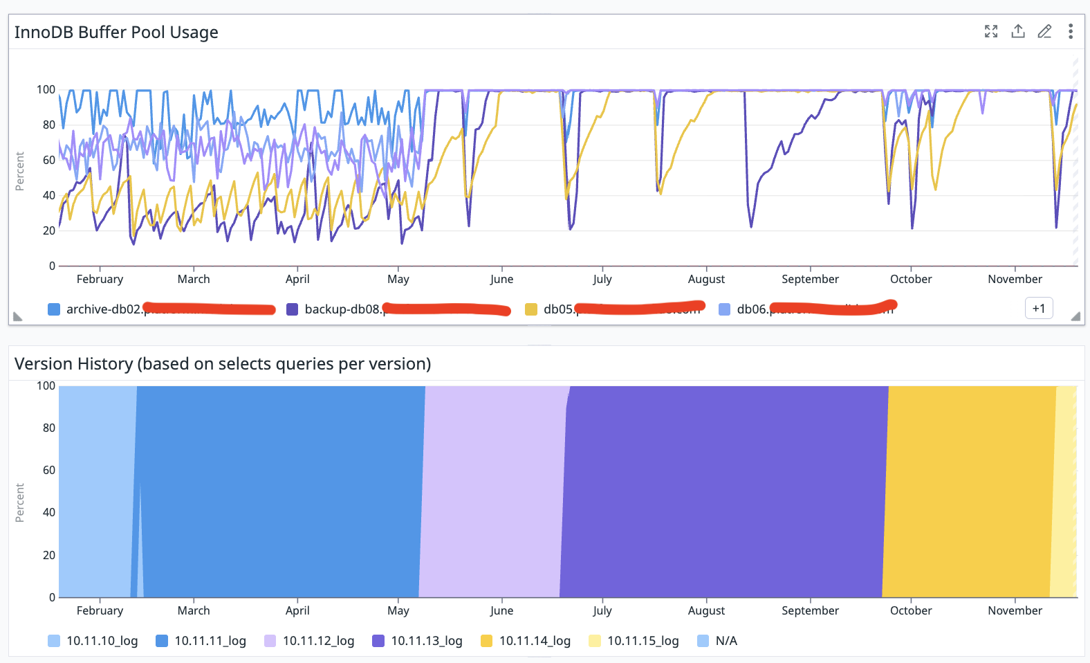Expand hidden legend entries with +1

point(1038,309)
